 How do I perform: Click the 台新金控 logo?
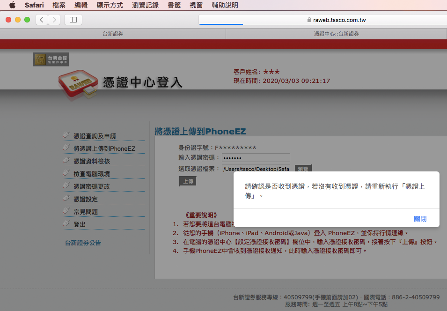coord(51,59)
